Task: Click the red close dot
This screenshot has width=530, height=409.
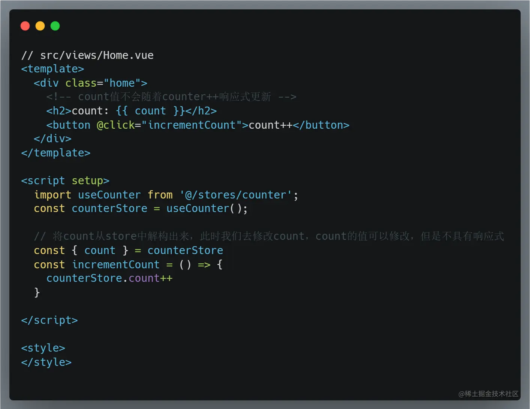Action: [25, 26]
